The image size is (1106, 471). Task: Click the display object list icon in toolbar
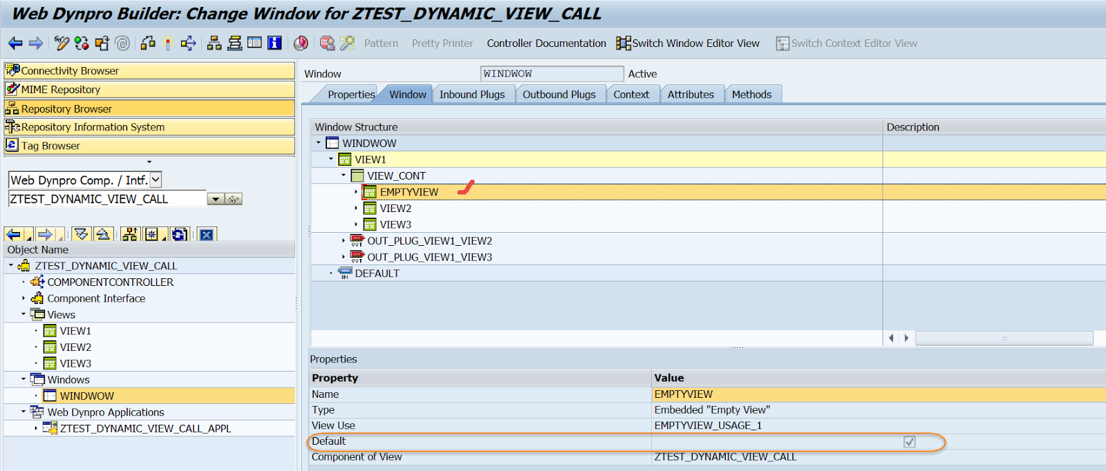tap(214, 44)
